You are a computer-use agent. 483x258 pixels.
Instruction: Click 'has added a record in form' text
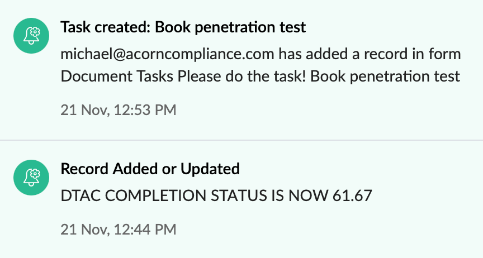tap(370, 54)
